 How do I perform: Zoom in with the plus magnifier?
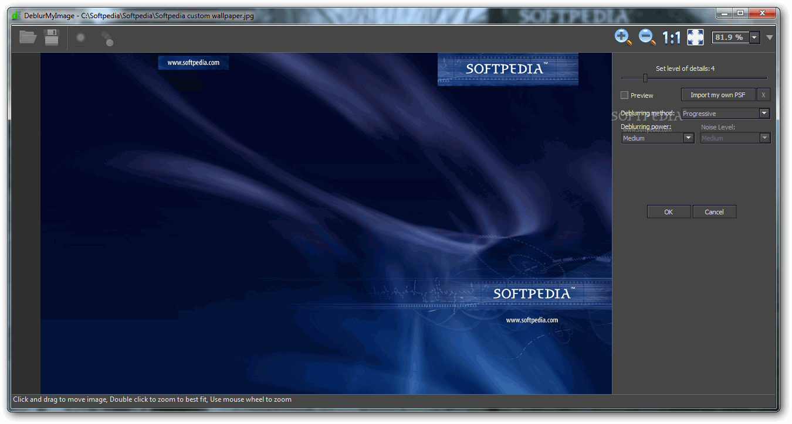623,37
